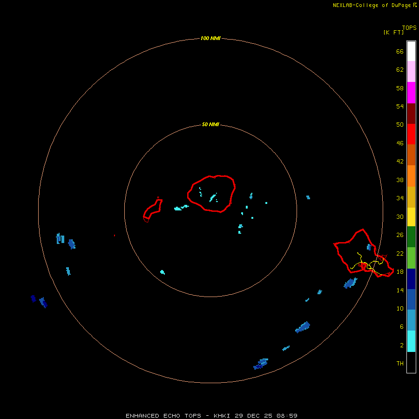Click the 66 legend value label
Image resolution: width=419 pixels, height=419 pixels.
pyautogui.click(x=400, y=52)
